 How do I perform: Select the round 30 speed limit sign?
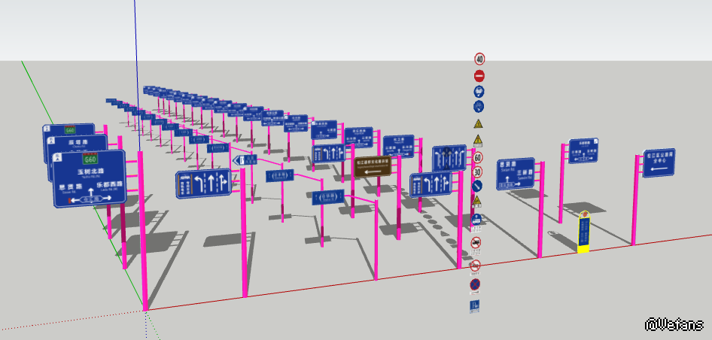(x=477, y=172)
